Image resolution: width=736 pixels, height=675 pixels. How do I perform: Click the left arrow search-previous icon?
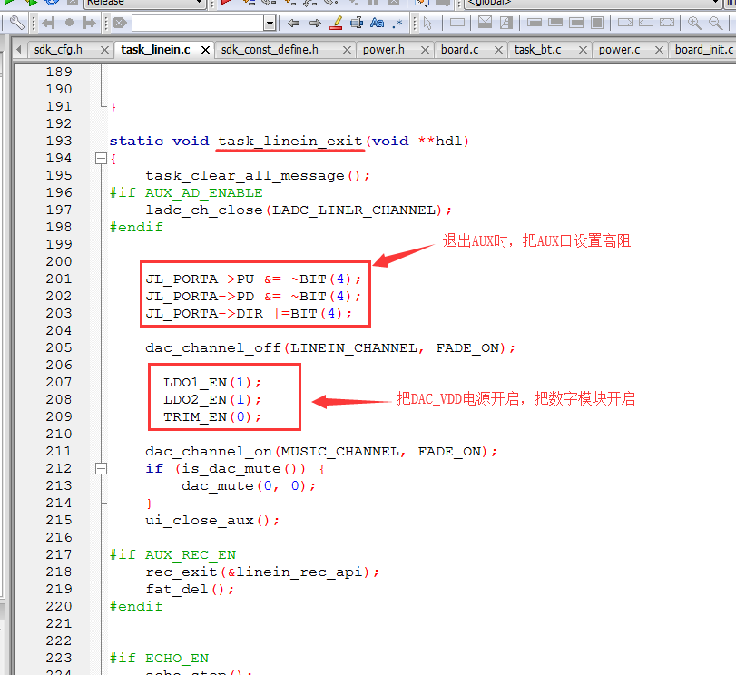[294, 23]
